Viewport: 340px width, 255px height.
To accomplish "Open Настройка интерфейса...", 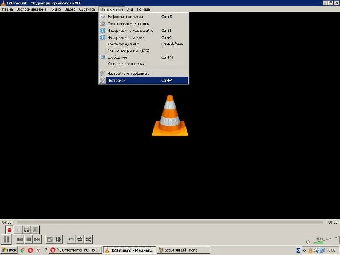I will point(144,73).
